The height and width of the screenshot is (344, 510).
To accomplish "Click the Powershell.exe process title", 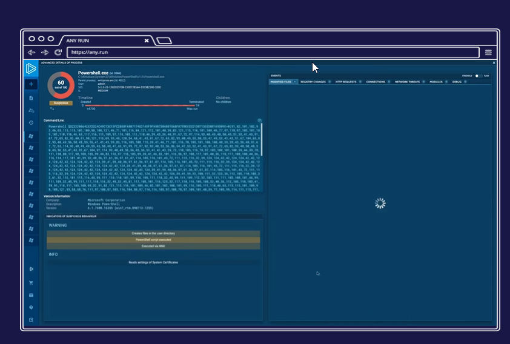I will pyautogui.click(x=93, y=73).
